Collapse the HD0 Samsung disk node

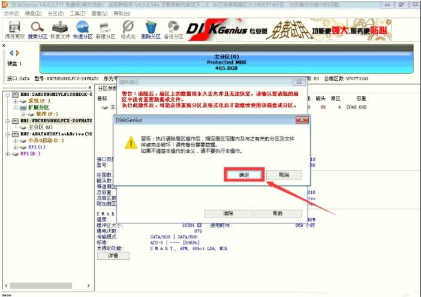pos(8,95)
